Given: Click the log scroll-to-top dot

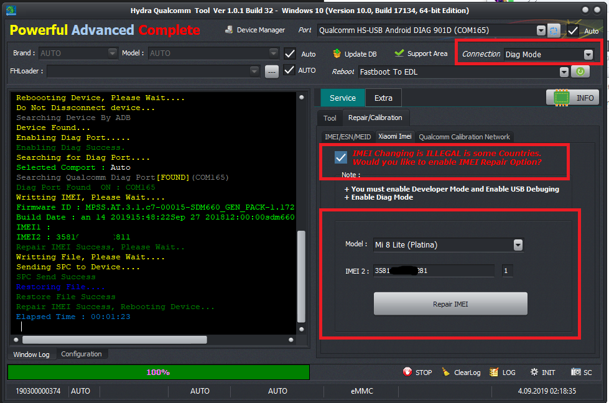Looking at the screenshot, I should coord(302,98).
